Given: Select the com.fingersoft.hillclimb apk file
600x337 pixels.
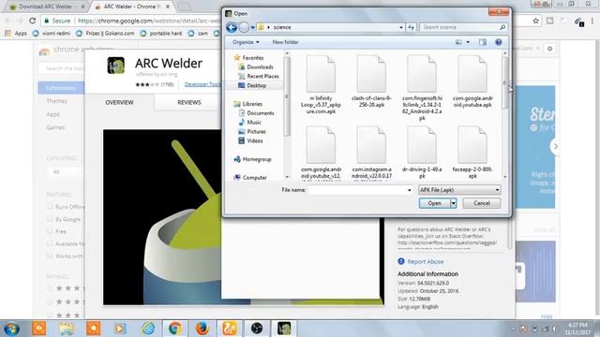Looking at the screenshot, I should coord(422,88).
